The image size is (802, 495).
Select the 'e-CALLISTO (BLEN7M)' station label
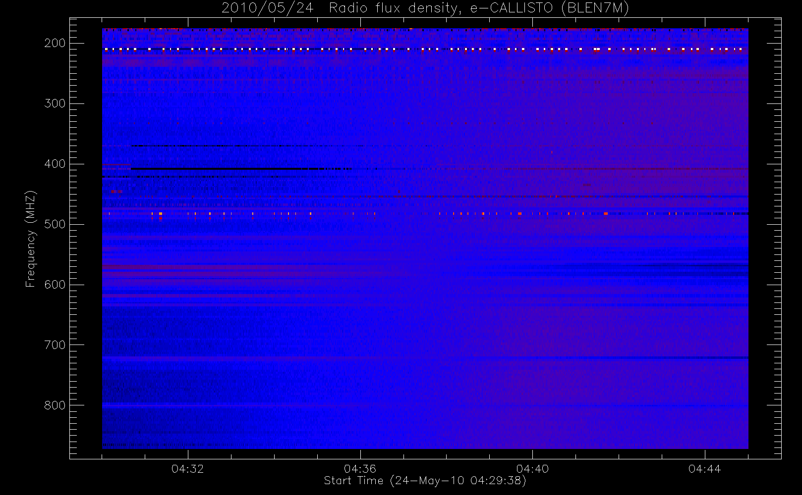pyautogui.click(x=550, y=8)
